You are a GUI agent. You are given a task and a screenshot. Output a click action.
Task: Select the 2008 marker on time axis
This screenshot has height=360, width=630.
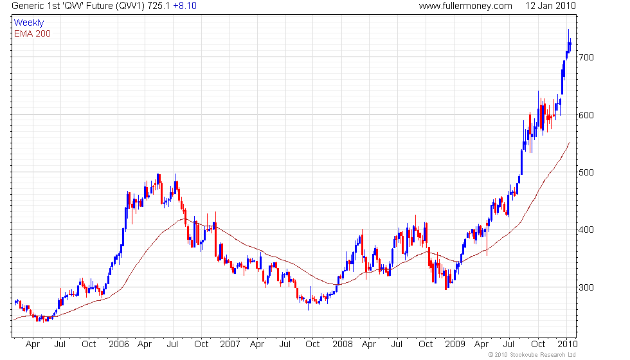point(343,343)
